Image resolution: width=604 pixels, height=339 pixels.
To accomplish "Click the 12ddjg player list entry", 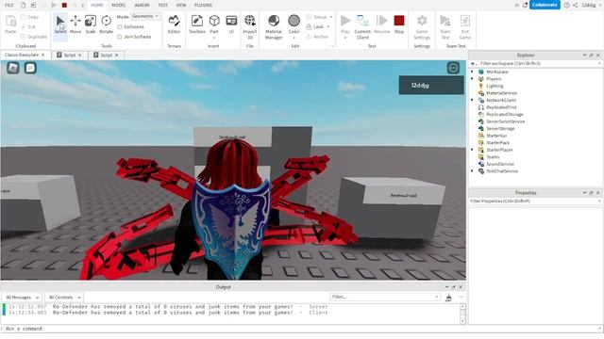I will pos(431,86).
